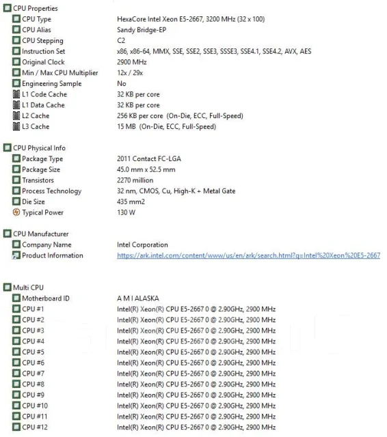Click the Company Name row icon
Screen dimensions: 387x437
pos(16,244)
